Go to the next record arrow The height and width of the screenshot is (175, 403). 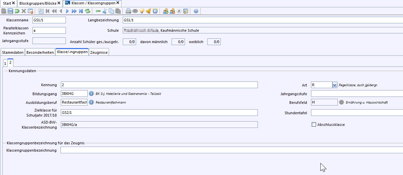click(x=67, y=11)
